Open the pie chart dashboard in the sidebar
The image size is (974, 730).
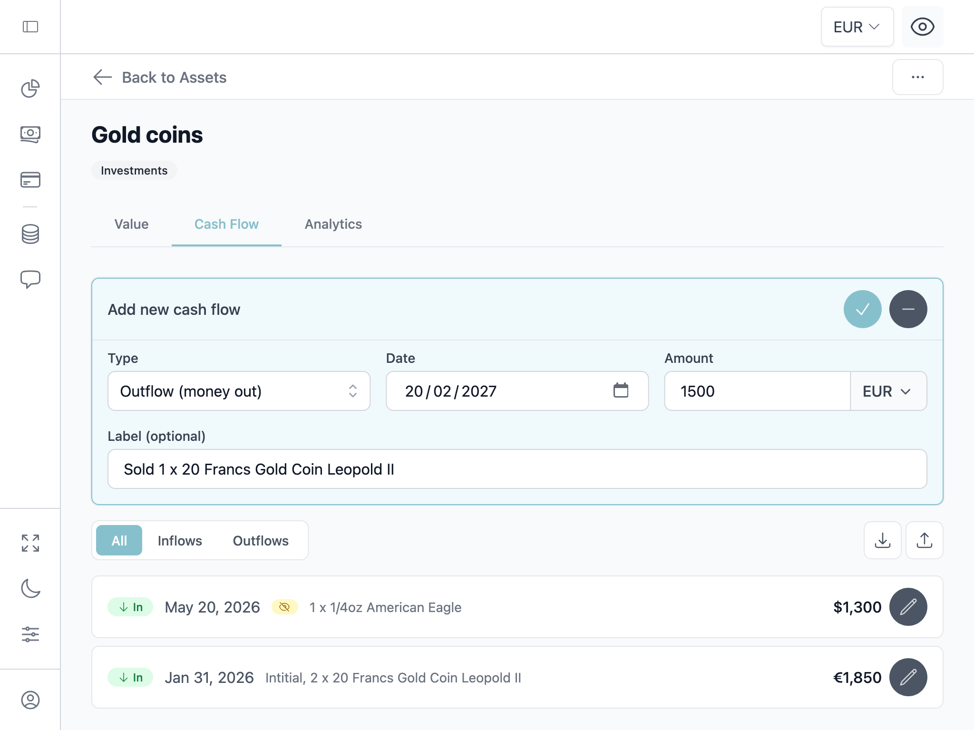[x=30, y=88]
